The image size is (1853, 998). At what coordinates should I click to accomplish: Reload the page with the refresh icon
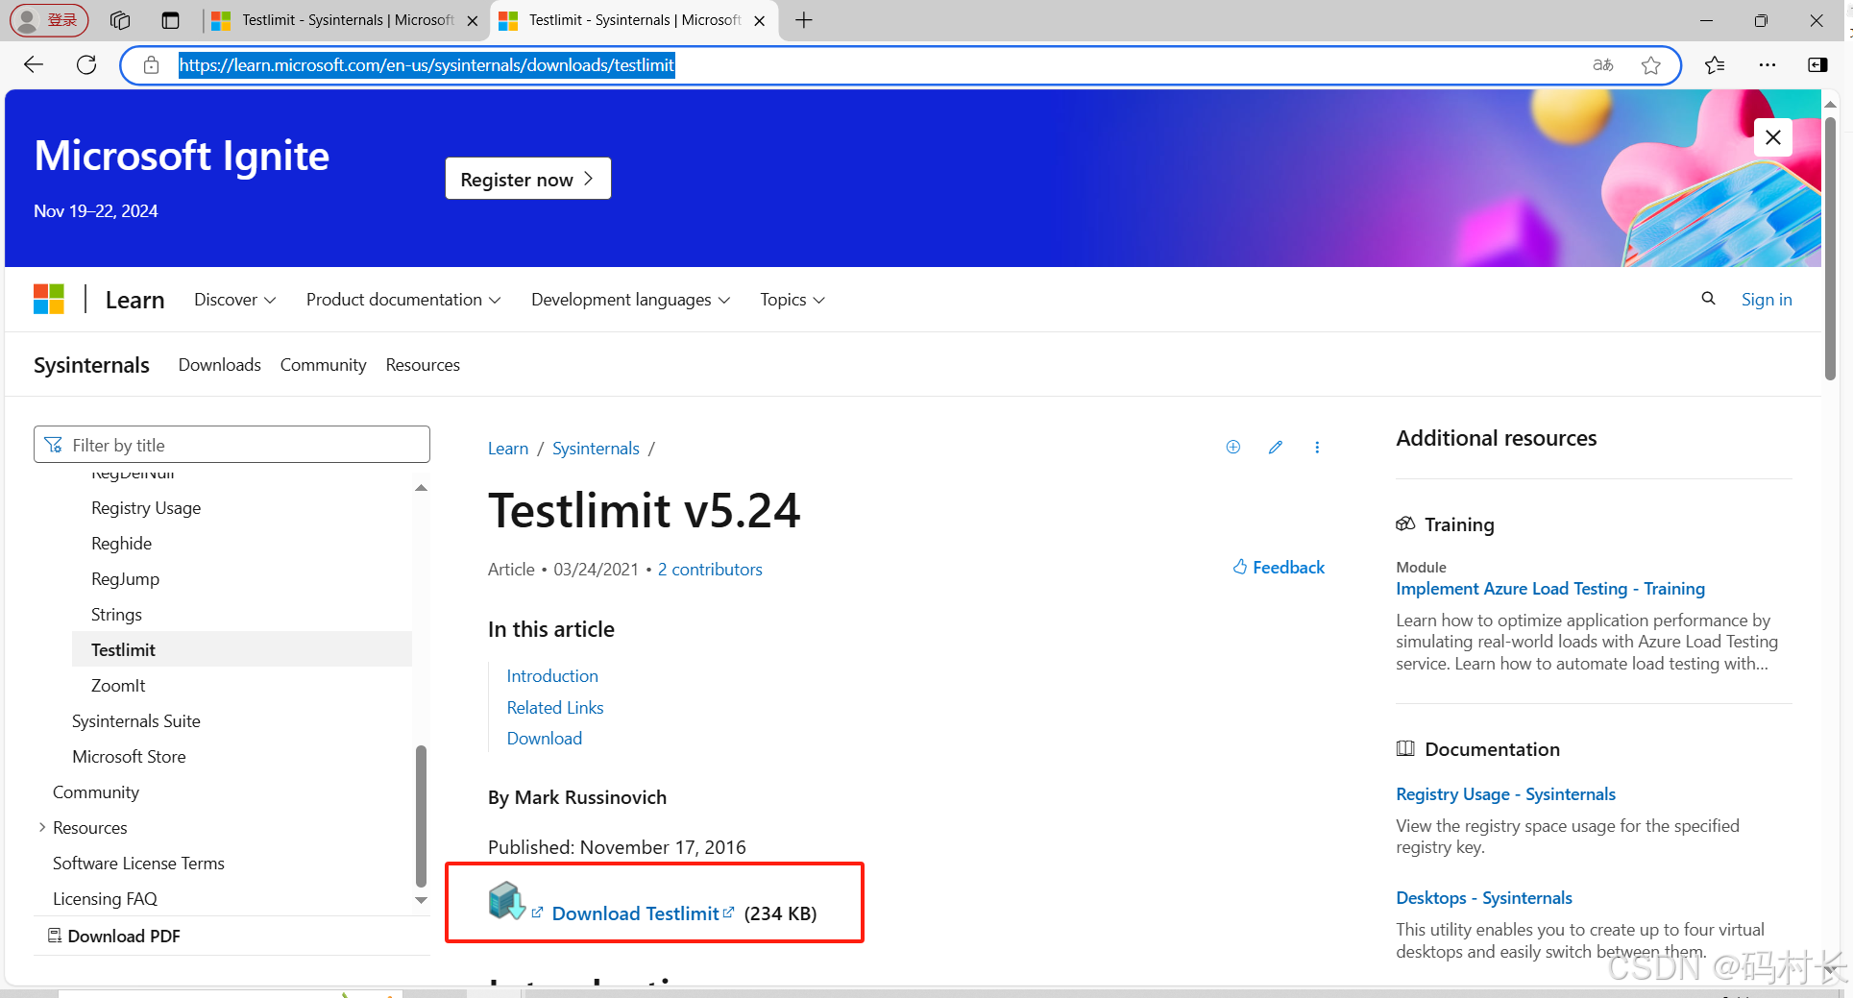(86, 64)
